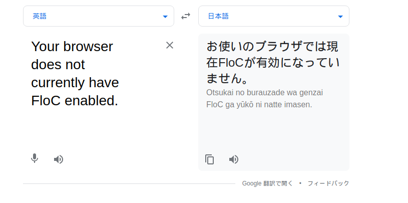The height and width of the screenshot is (203, 408).
Task: Open the Google 翻訳で開く link
Action: [267, 183]
